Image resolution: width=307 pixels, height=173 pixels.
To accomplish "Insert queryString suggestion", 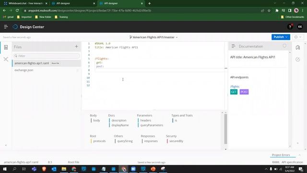I will click(x=125, y=141).
